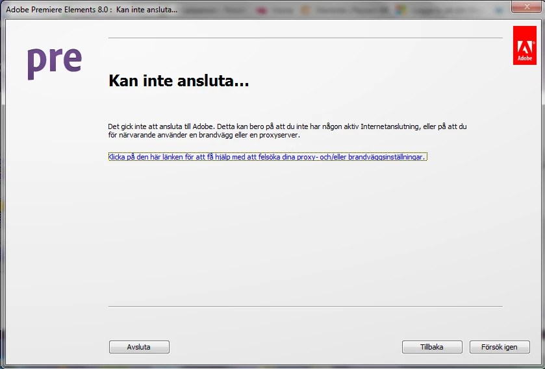Retry connection with Försök igen
The image size is (545, 369).
(500, 347)
